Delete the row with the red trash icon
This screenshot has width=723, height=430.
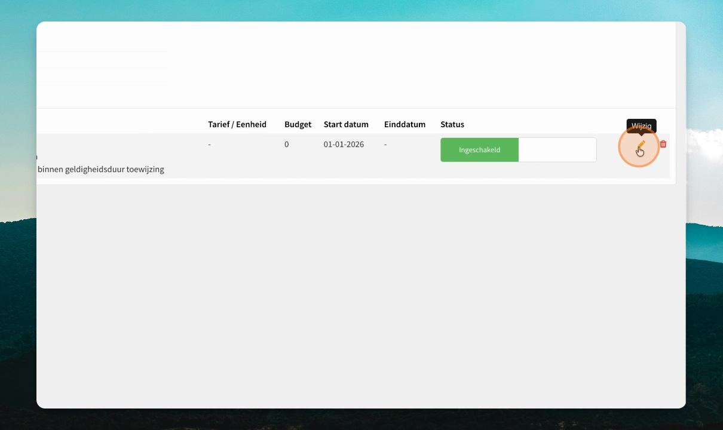point(663,144)
